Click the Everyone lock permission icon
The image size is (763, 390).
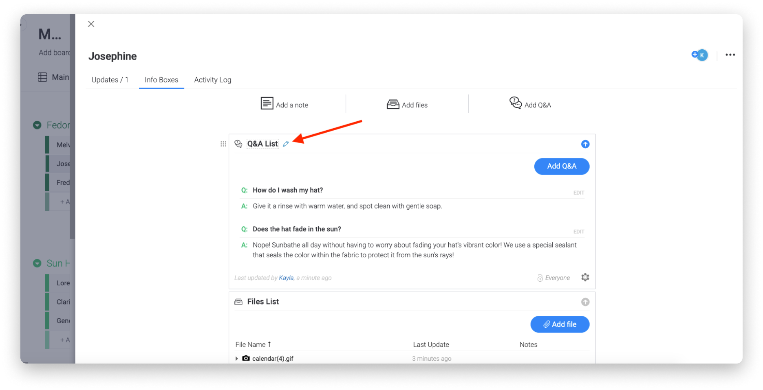tap(540, 278)
